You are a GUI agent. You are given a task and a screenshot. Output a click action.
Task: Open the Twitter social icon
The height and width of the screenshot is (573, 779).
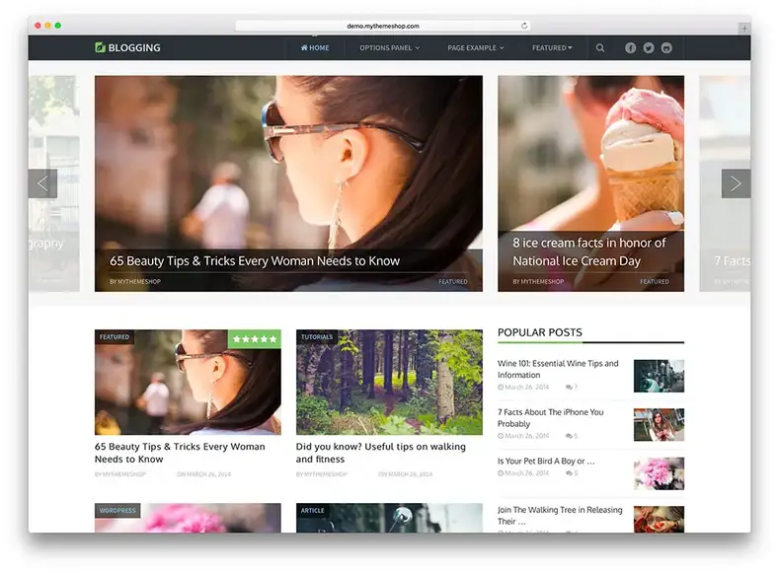(x=649, y=48)
